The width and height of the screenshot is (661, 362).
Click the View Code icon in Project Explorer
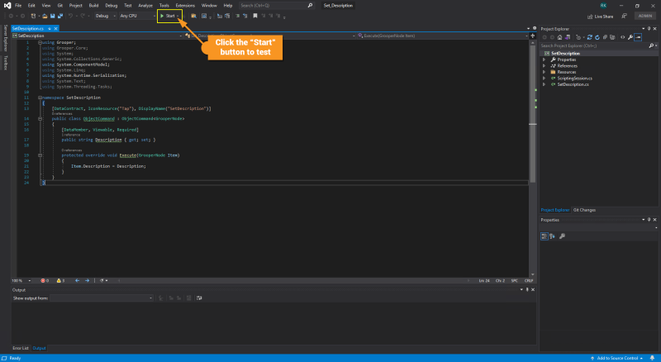click(x=621, y=36)
